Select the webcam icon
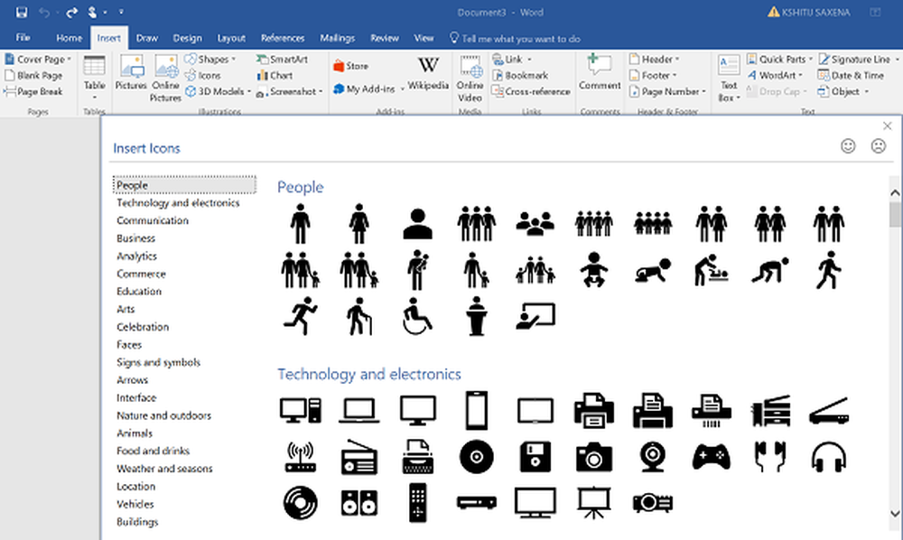The width and height of the screenshot is (903, 540). [x=653, y=457]
